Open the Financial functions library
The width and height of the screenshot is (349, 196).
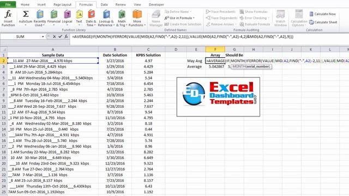click(x=54, y=18)
